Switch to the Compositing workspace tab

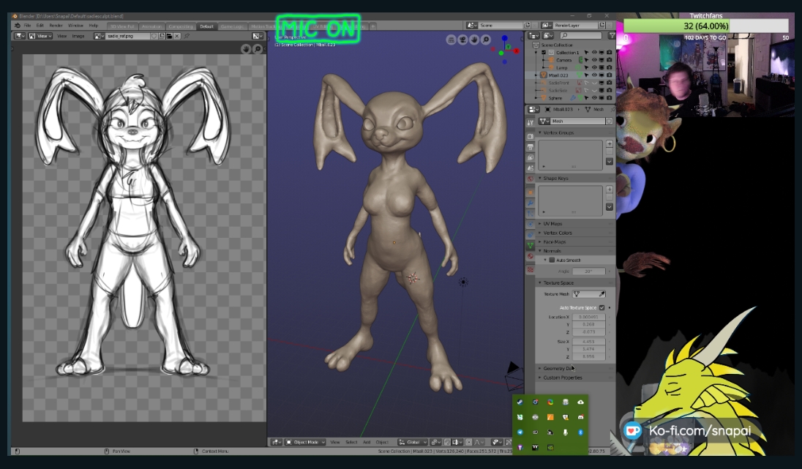pos(181,26)
